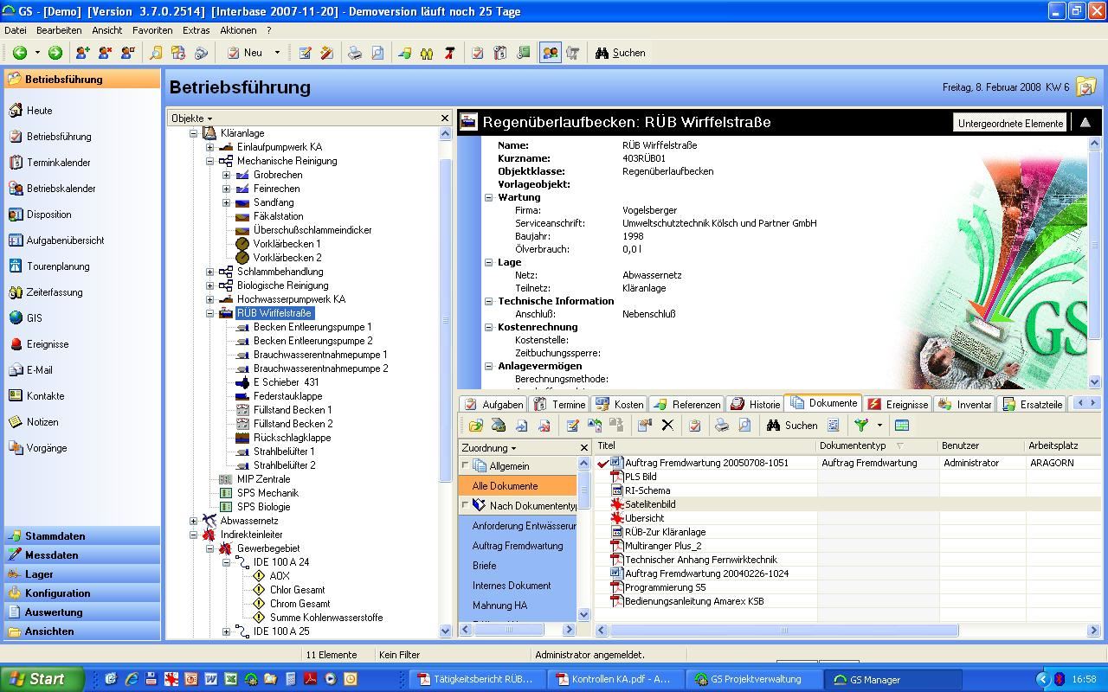Toggle the Nach Dokumententyp checkbox
The height and width of the screenshot is (692, 1108).
pos(466,505)
